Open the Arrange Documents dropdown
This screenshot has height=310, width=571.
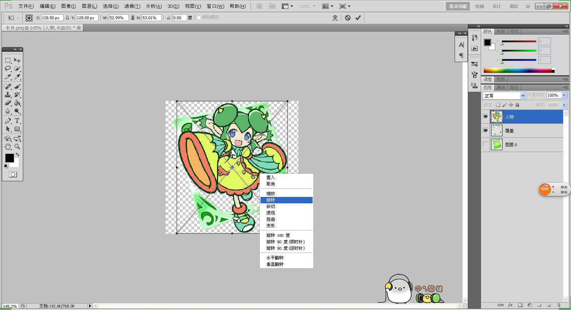(328, 6)
